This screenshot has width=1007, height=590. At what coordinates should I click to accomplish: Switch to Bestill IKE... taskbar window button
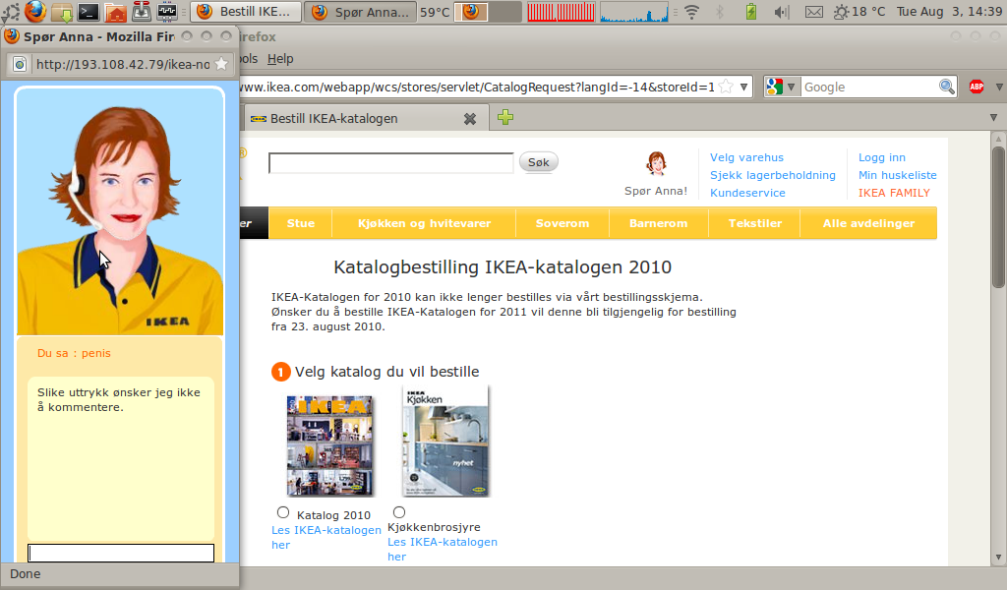click(246, 12)
